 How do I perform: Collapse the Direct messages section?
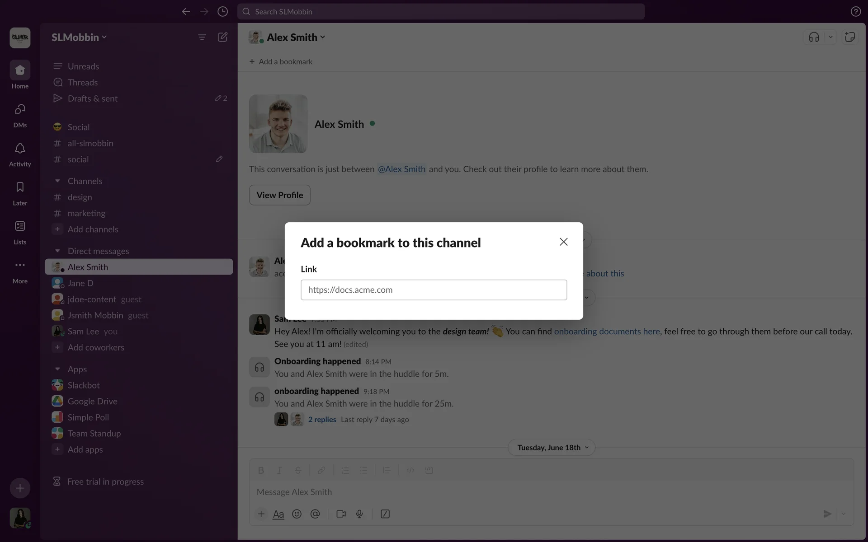pos(57,251)
